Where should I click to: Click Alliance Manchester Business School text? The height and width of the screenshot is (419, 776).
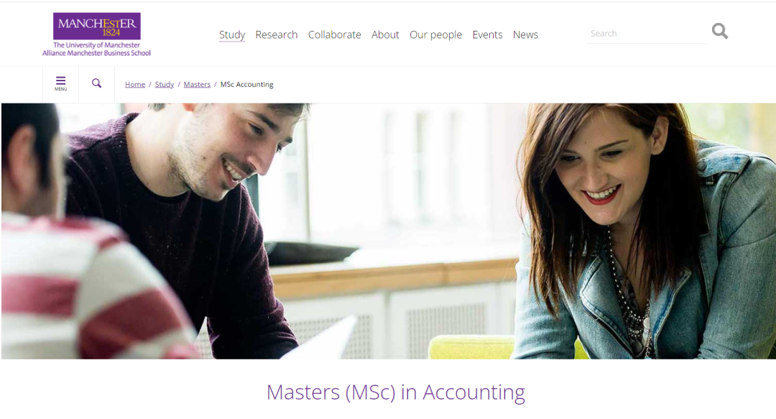click(x=96, y=53)
